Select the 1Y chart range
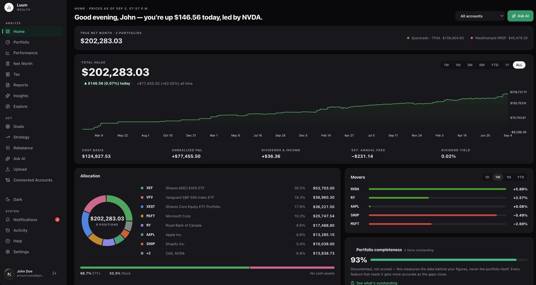Screen dimensions: 536x285 [x=507, y=65]
